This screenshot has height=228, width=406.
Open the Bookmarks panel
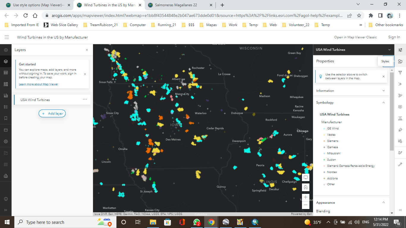tap(6, 118)
